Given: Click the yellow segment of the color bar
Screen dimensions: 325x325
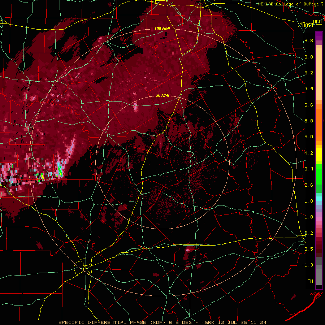Looking at the screenshot, I should pos(319,155).
